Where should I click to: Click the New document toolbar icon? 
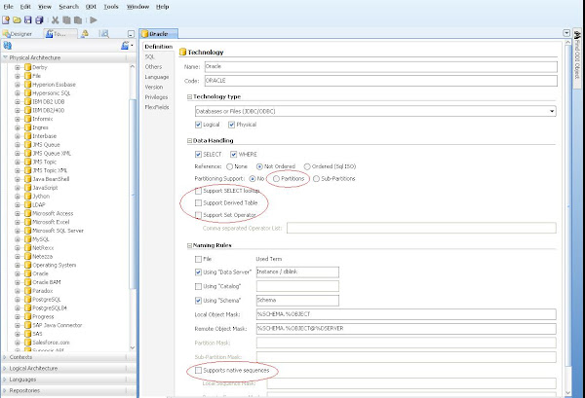(7, 19)
